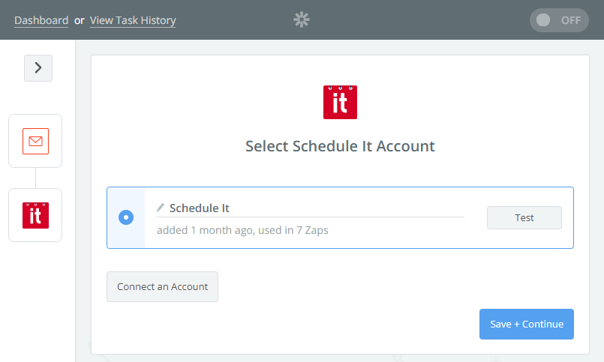The height and width of the screenshot is (362, 604).
Task: Click Connect an Account button
Action: pos(162,286)
